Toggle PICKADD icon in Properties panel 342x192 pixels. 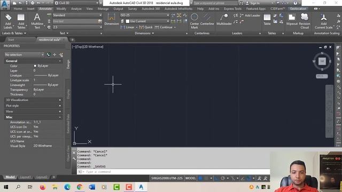click(49, 54)
